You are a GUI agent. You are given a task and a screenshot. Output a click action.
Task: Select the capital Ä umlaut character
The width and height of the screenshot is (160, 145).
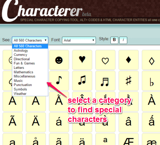point(36,122)
